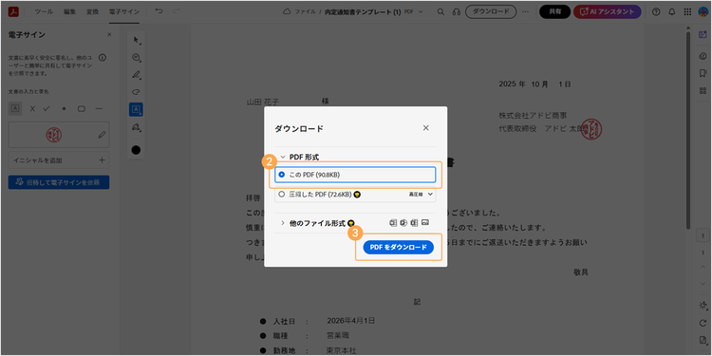Select the highlighter pen tool
The image size is (712, 356).
[136, 74]
